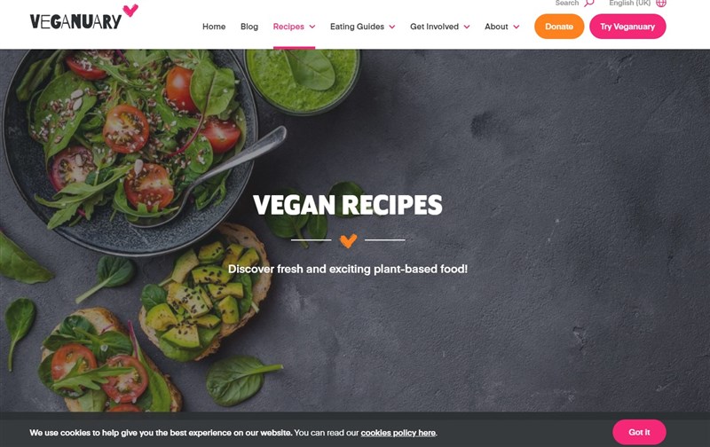
Task: Click the Try Veganuary button
Action: pyautogui.click(x=627, y=27)
